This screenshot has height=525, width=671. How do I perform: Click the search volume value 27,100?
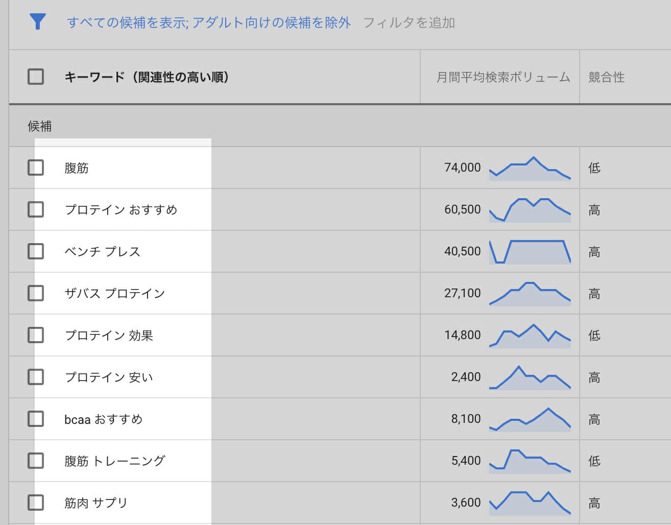(x=463, y=293)
